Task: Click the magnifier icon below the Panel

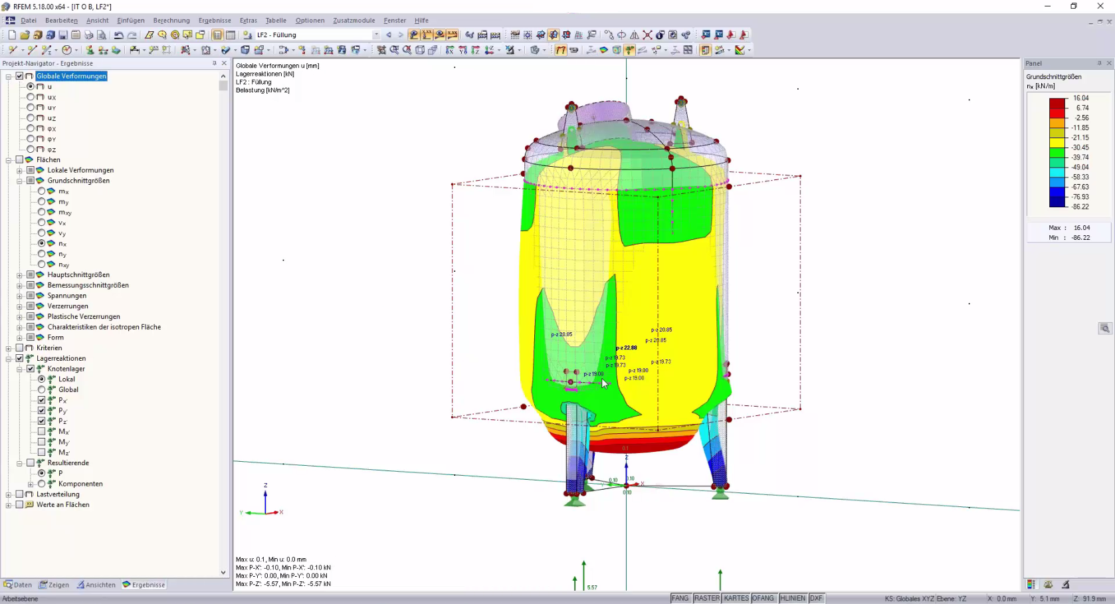Action: (x=1104, y=328)
